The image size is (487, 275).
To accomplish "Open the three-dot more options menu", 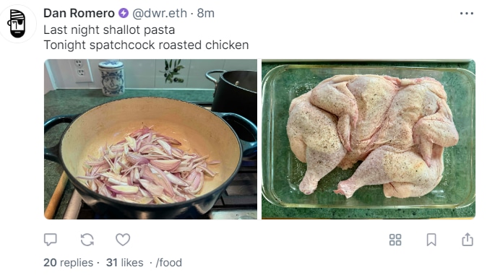I will point(467,13).
